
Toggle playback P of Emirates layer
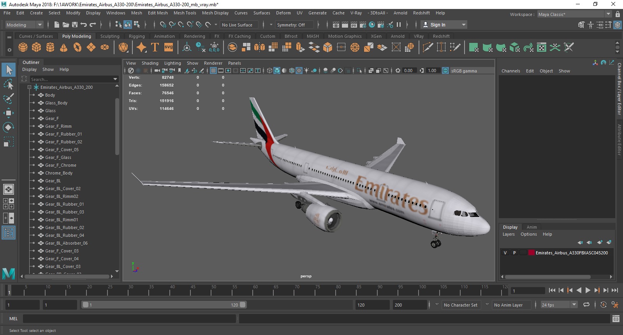pos(514,253)
